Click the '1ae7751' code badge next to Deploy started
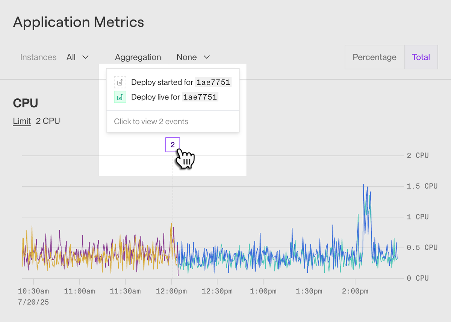The image size is (451, 322). point(213,82)
